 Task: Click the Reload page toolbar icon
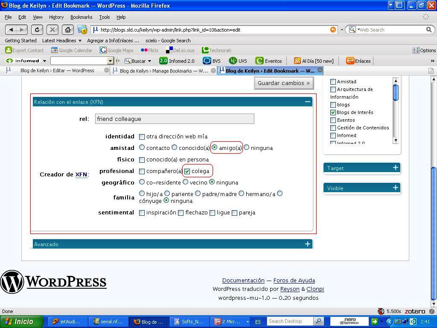[x=37, y=29]
